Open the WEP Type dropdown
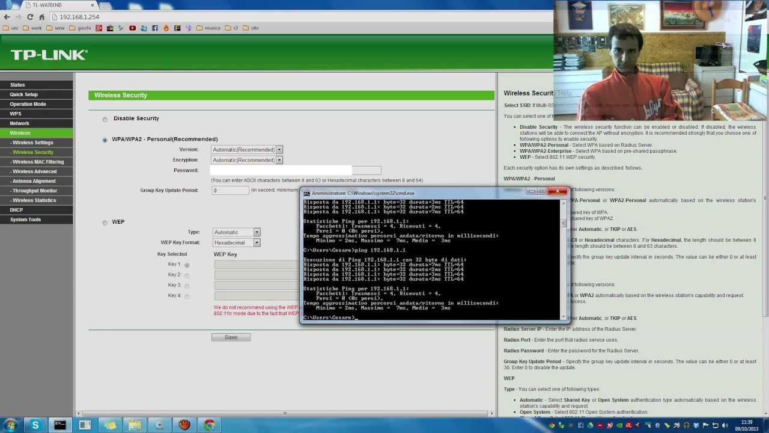Screen dimensions: 769x433 [x=237, y=232]
